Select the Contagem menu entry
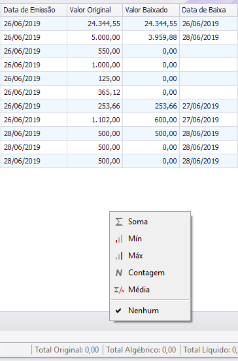The width and height of the screenshot is (238, 361). pyautogui.click(x=150, y=273)
